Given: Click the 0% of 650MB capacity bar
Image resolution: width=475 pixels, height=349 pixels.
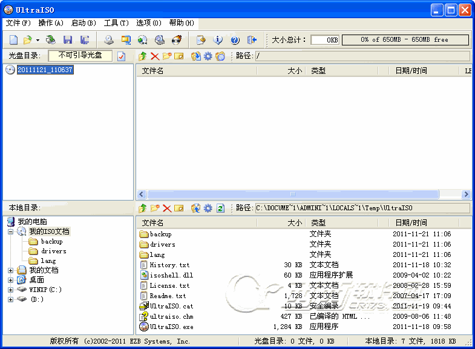Looking at the screenshot, I should pos(405,40).
